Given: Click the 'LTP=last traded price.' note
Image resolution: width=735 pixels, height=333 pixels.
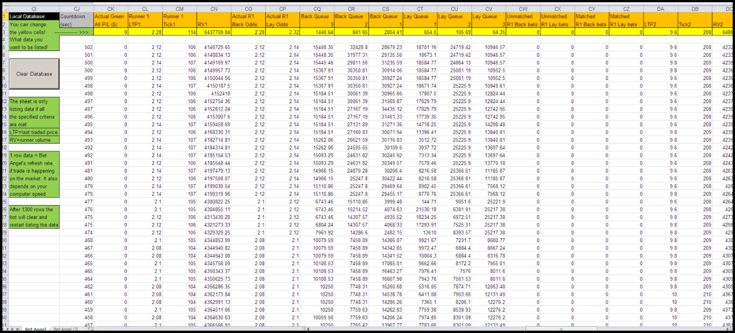Looking at the screenshot, I should point(34,132).
